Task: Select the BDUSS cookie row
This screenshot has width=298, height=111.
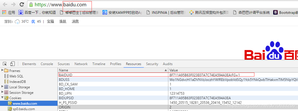Action: (178, 79)
